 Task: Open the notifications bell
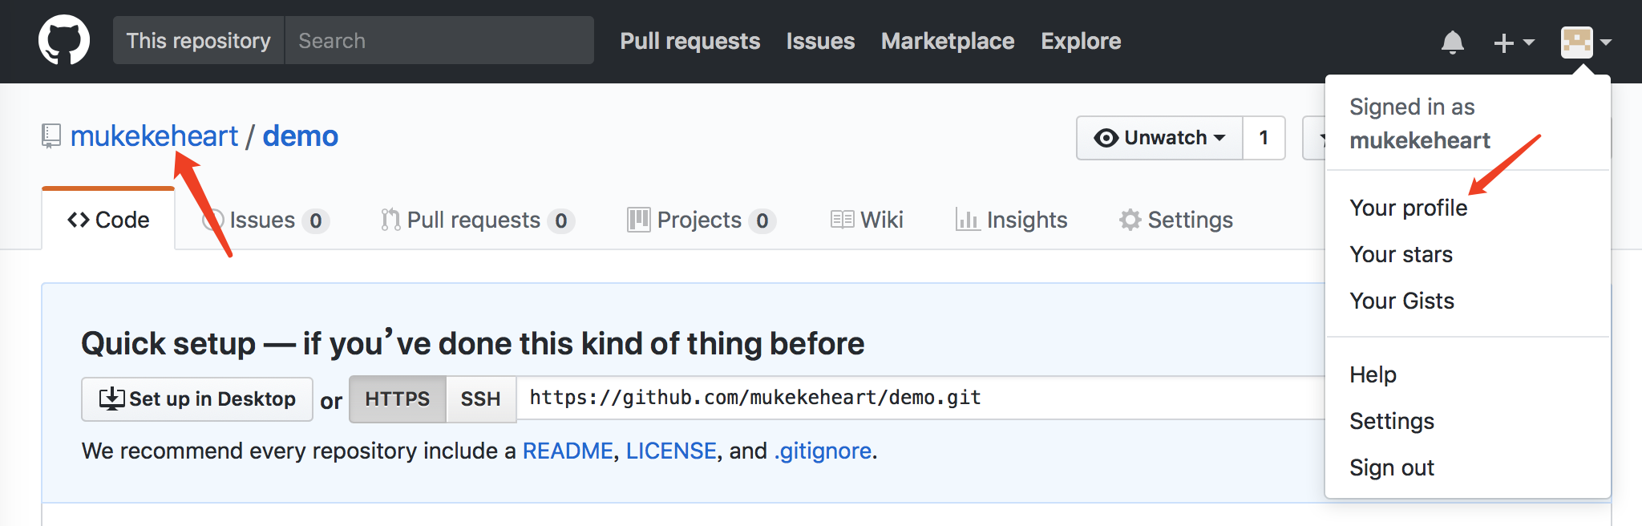click(1452, 42)
